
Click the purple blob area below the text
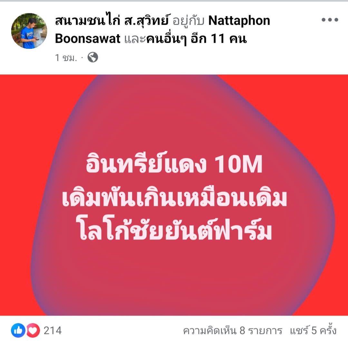(x=173, y=278)
